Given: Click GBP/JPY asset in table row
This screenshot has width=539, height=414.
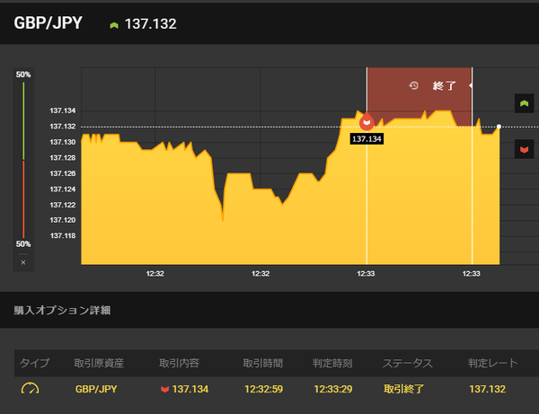Looking at the screenshot, I should (x=96, y=389).
